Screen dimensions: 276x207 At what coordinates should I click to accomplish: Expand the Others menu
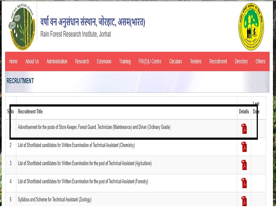[260, 62]
